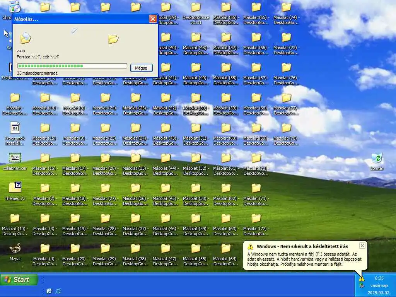Select the Másolat (74) folder
The height and width of the screenshot is (297, 396).
click(x=287, y=13)
